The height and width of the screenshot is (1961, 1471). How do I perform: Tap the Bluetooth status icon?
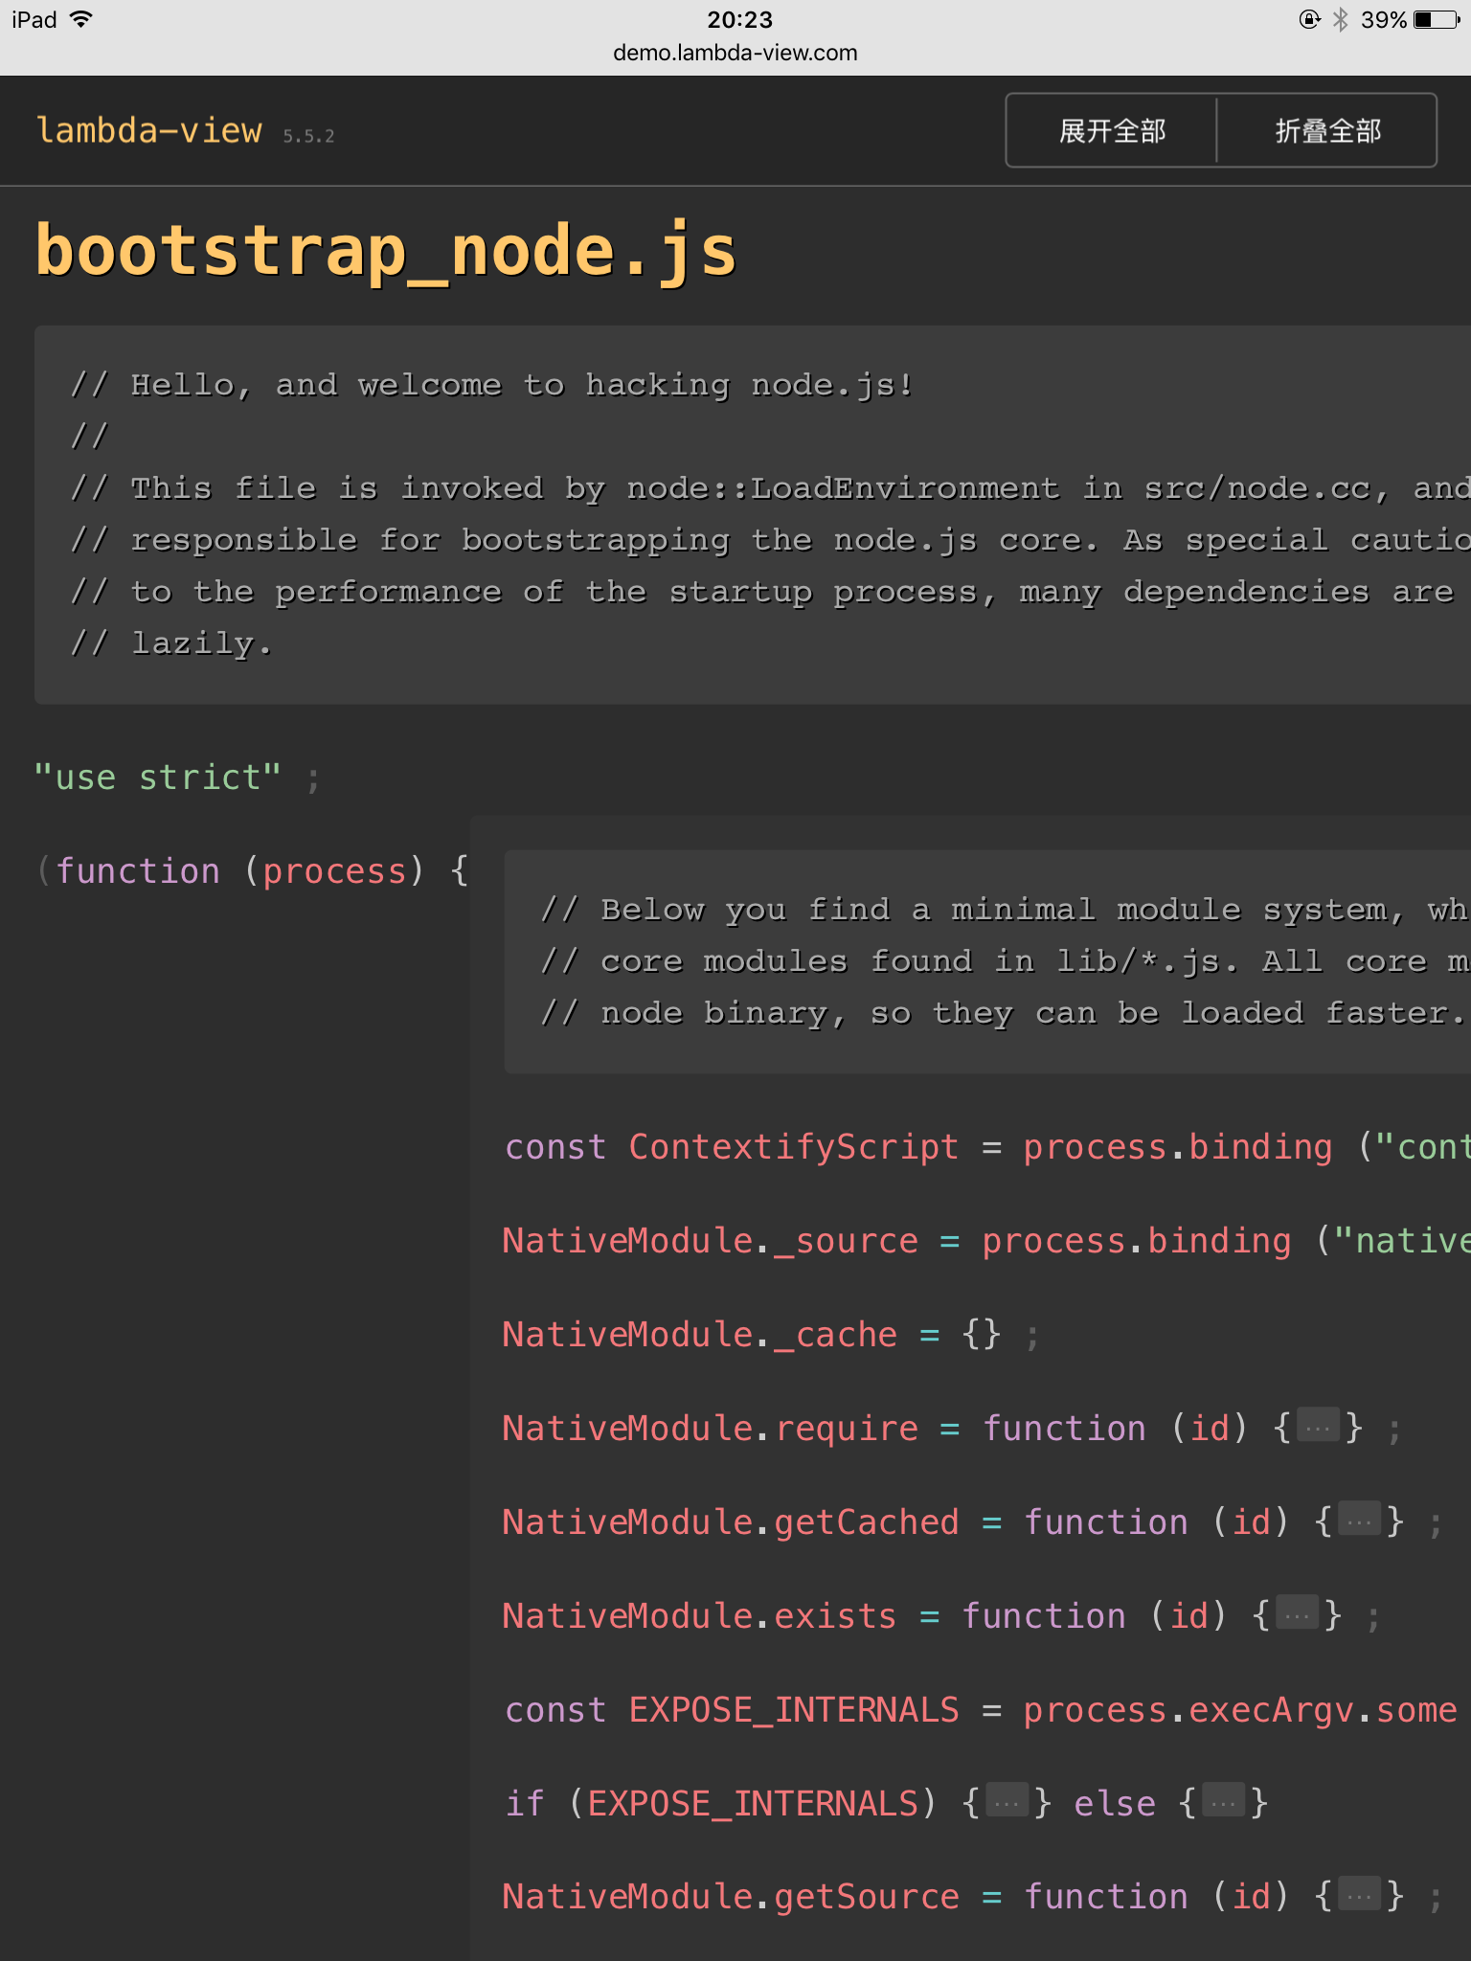click(1341, 19)
